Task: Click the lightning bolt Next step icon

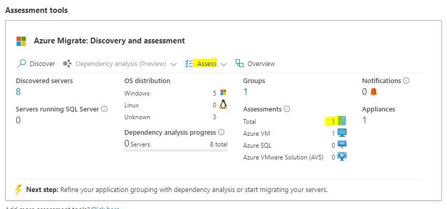Action: (x=19, y=189)
